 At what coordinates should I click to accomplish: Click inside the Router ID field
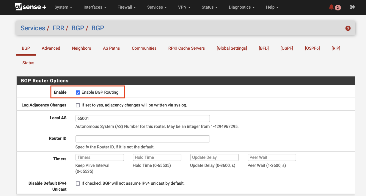click(x=142, y=139)
